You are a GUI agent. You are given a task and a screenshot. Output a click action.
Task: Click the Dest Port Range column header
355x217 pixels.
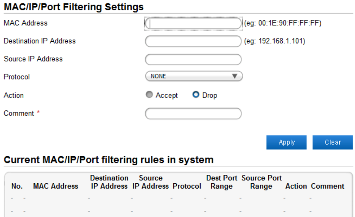[x=221, y=182]
